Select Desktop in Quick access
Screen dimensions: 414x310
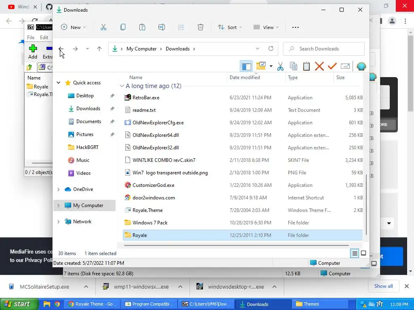coord(85,96)
